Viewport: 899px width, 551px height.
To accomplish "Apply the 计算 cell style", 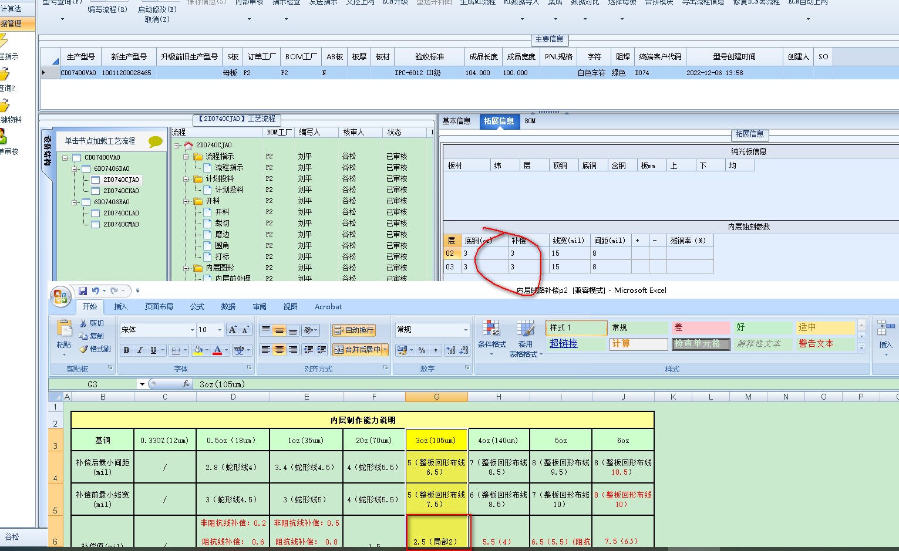I will click(639, 344).
